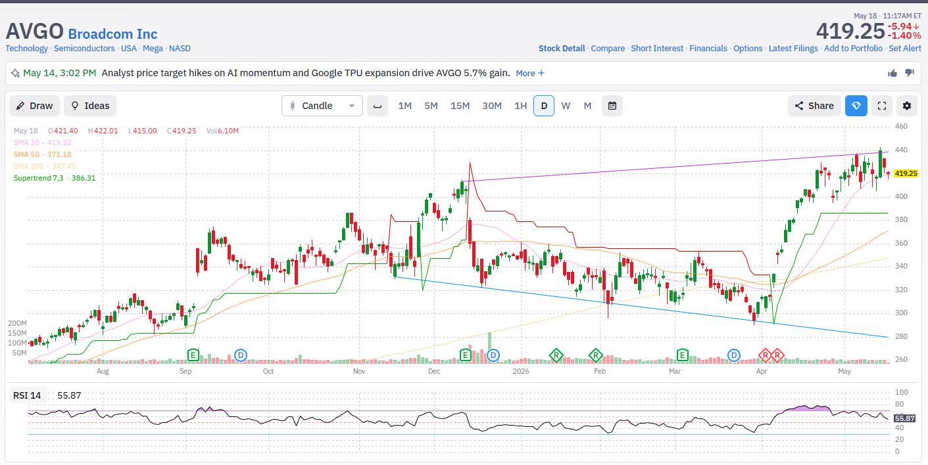Click the SMA 200 indicator label
The height and width of the screenshot is (465, 928).
pos(45,166)
